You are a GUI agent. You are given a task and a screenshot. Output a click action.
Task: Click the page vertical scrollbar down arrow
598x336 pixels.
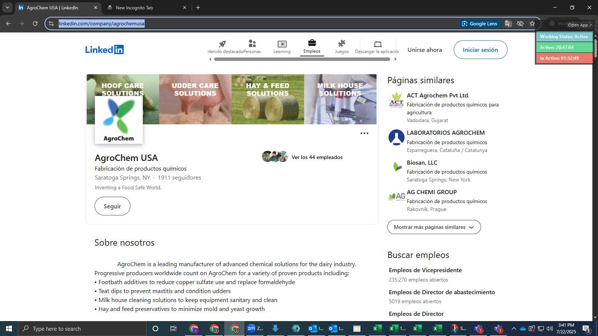pos(595,318)
